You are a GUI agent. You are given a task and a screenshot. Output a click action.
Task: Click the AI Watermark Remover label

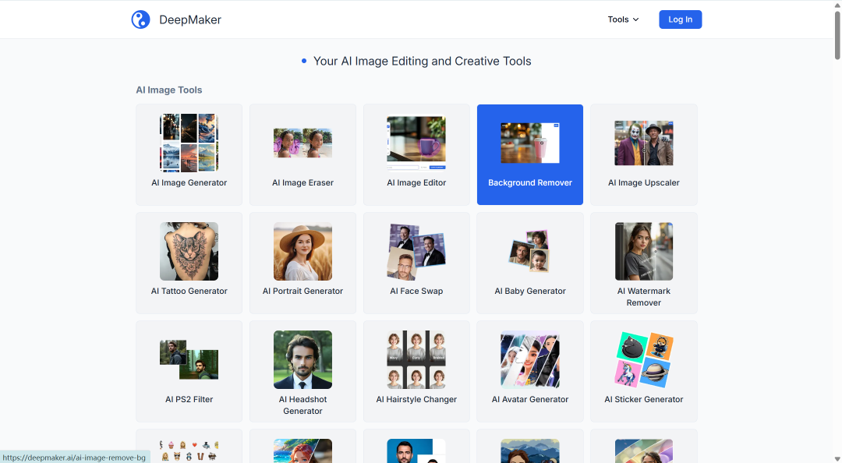tap(644, 297)
